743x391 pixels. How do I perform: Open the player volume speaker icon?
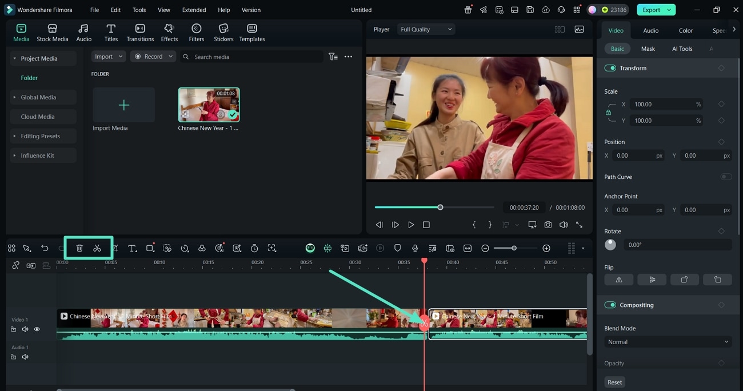pyautogui.click(x=564, y=225)
